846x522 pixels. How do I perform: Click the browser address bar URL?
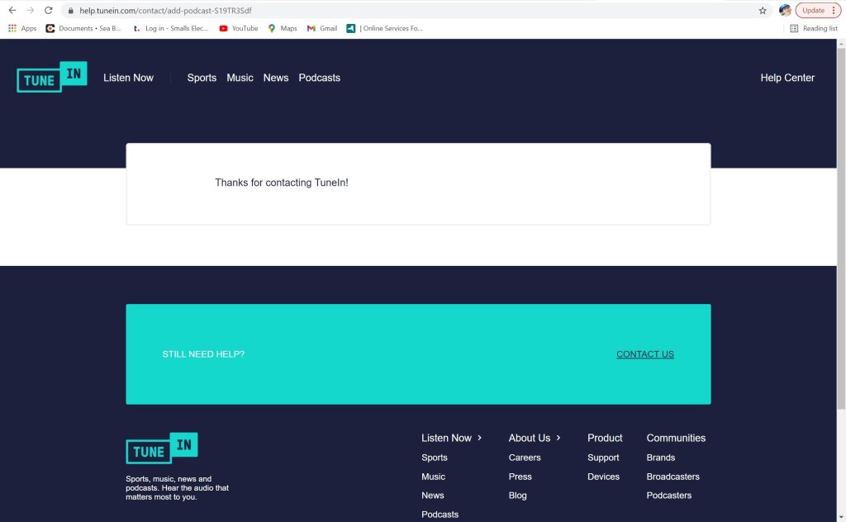pyautogui.click(x=165, y=11)
